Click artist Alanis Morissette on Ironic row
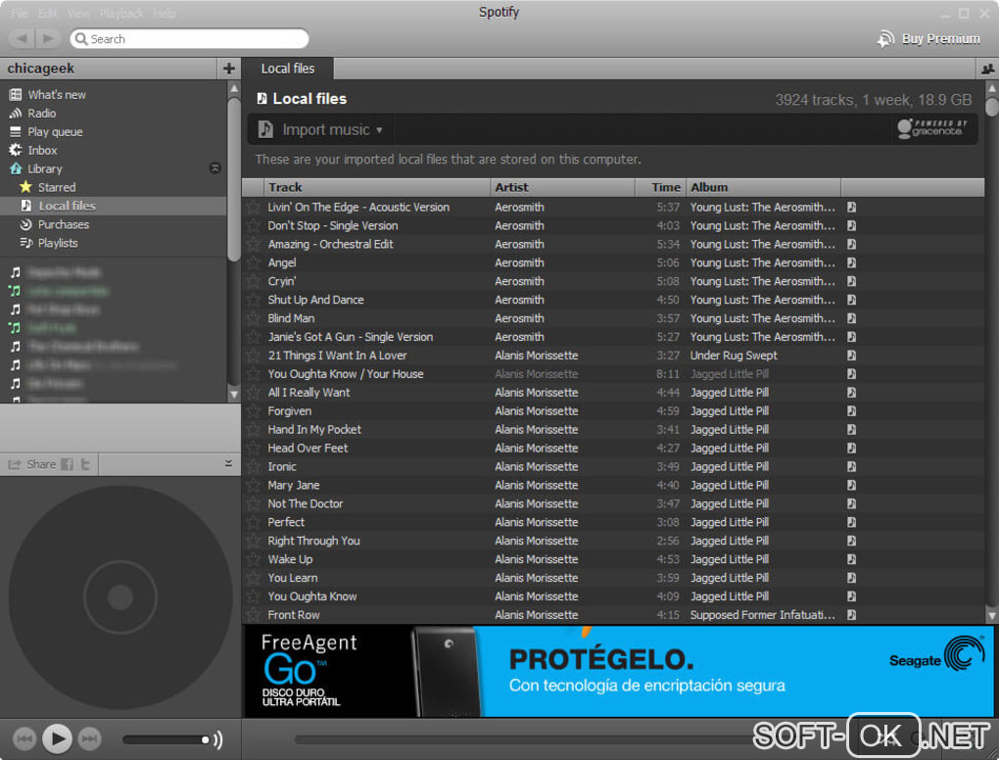 [x=537, y=466]
